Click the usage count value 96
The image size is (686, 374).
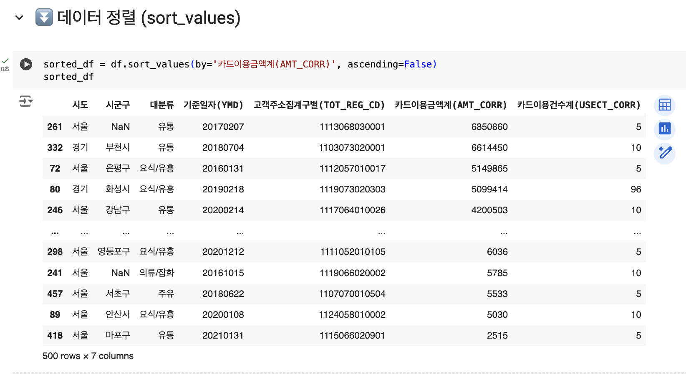(636, 189)
